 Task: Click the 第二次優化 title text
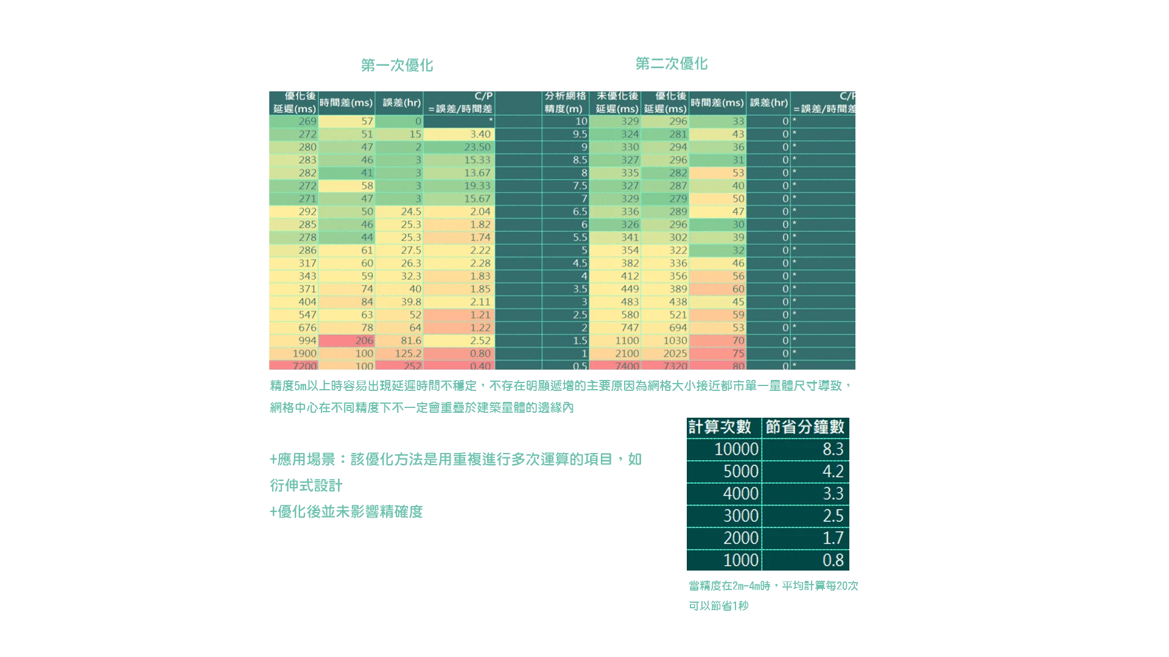tap(672, 63)
